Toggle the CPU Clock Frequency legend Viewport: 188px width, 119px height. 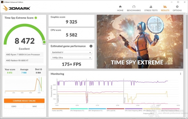click(x=134, y=110)
